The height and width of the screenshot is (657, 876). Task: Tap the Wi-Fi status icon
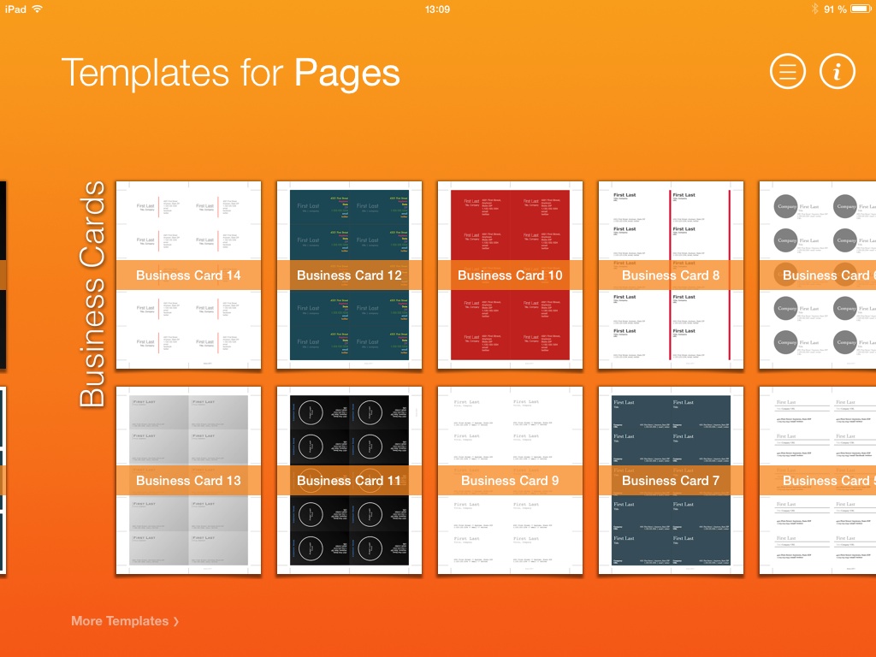click(x=37, y=9)
